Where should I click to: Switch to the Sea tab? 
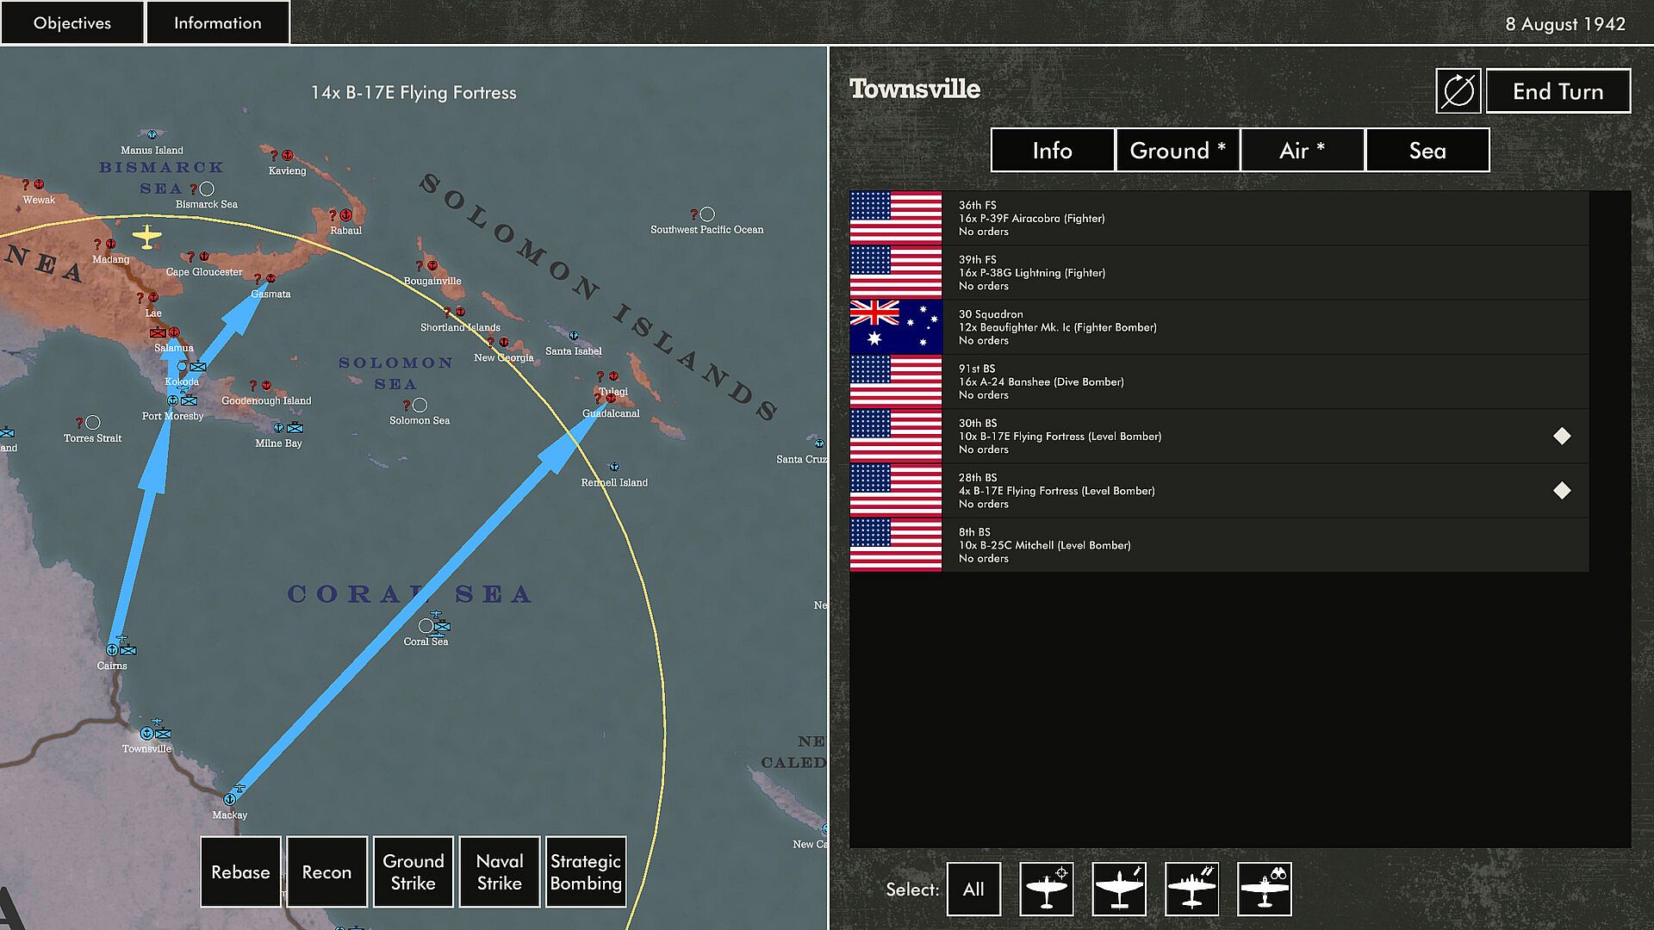click(1427, 150)
